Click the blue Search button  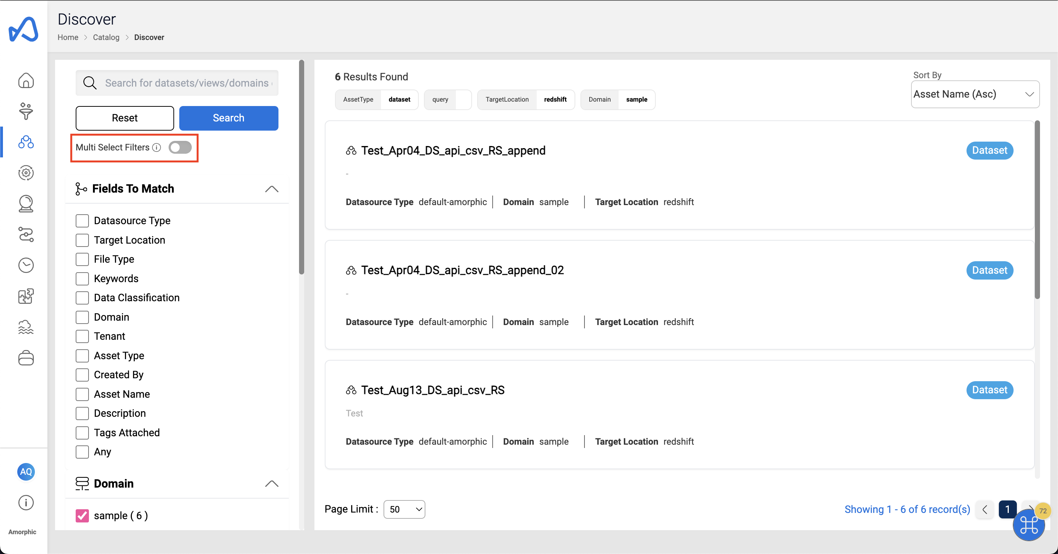pos(228,118)
